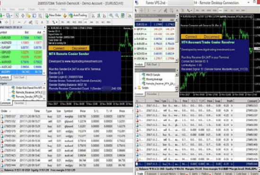The height and width of the screenshot is (175, 260).
Task: Select the H1 timeframe in the left terminal
Action: click(x=86, y=22)
